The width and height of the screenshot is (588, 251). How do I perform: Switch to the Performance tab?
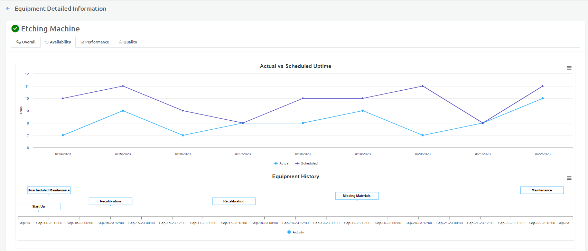click(95, 42)
